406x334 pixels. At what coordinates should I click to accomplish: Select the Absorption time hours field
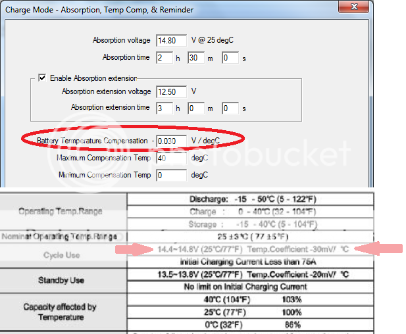(165, 58)
